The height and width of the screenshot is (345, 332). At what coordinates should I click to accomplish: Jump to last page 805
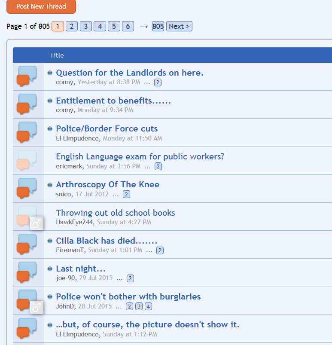pos(158,26)
